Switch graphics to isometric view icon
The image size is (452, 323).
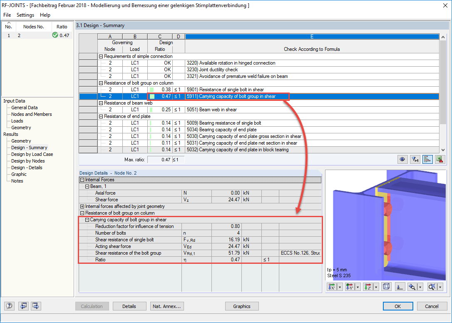(x=387, y=286)
